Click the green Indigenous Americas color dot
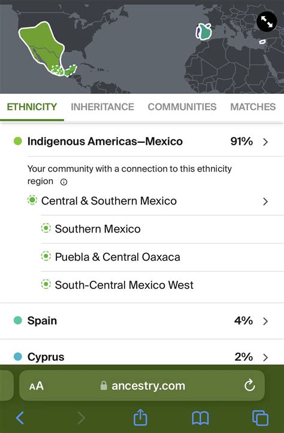Viewport: 284px width, 433px height. [18, 141]
